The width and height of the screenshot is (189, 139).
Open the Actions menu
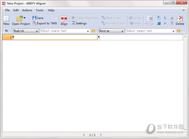[27, 10]
